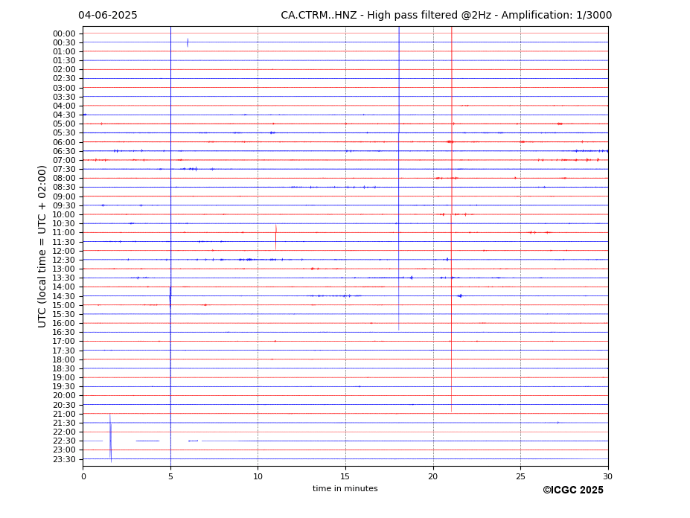This screenshot has width=690, height=518.
Task: Select the 11:00 trace time label
Action: point(64,233)
